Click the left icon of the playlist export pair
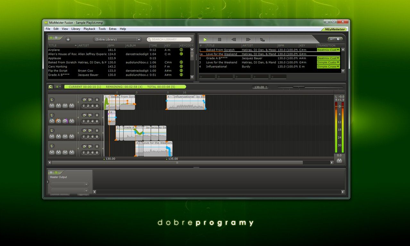This screenshot has height=246, width=410. pos(331,39)
